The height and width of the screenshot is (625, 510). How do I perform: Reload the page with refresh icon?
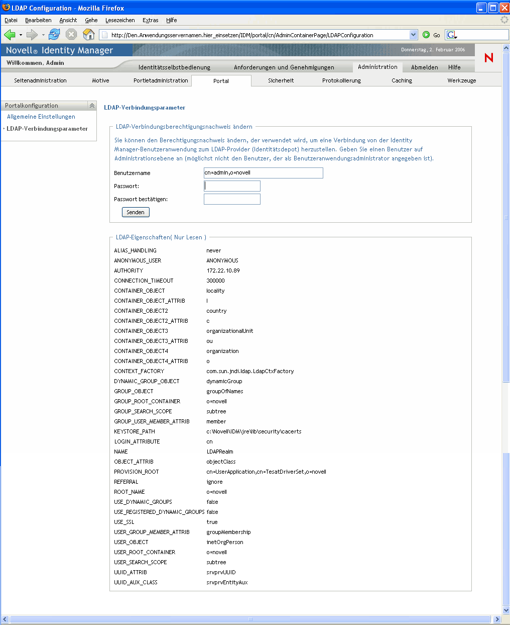pos(54,35)
